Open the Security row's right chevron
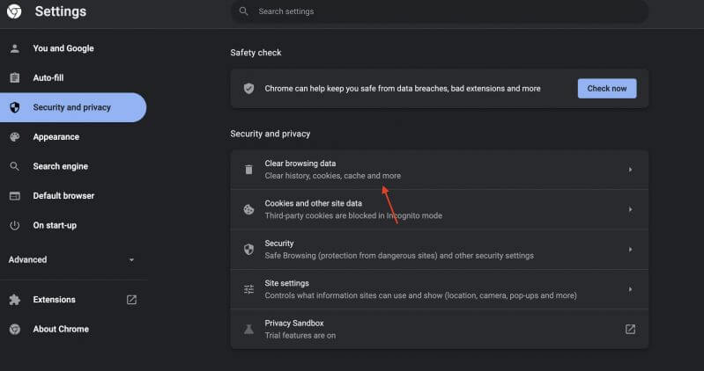The height and width of the screenshot is (371, 704). coord(630,250)
